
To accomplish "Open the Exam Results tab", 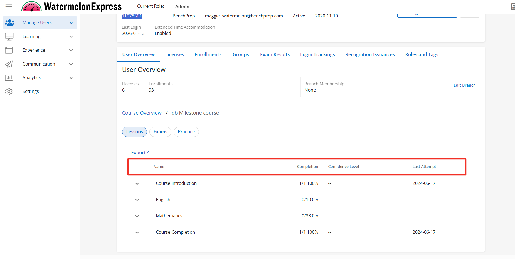I will click(x=275, y=54).
